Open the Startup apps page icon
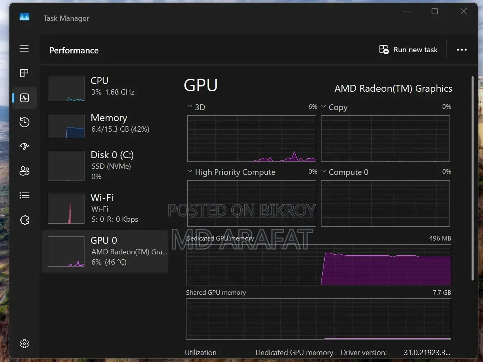Screen dimensions: 483x362 [24, 146]
